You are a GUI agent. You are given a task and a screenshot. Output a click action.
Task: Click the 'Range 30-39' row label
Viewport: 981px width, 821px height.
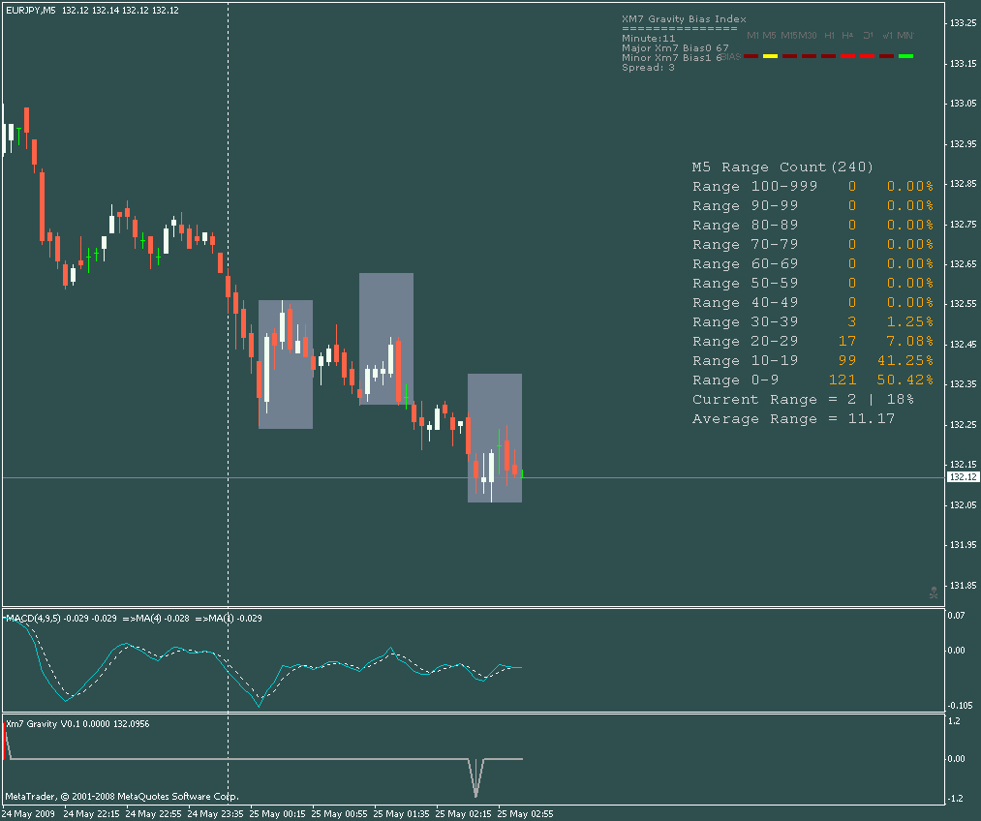click(745, 322)
